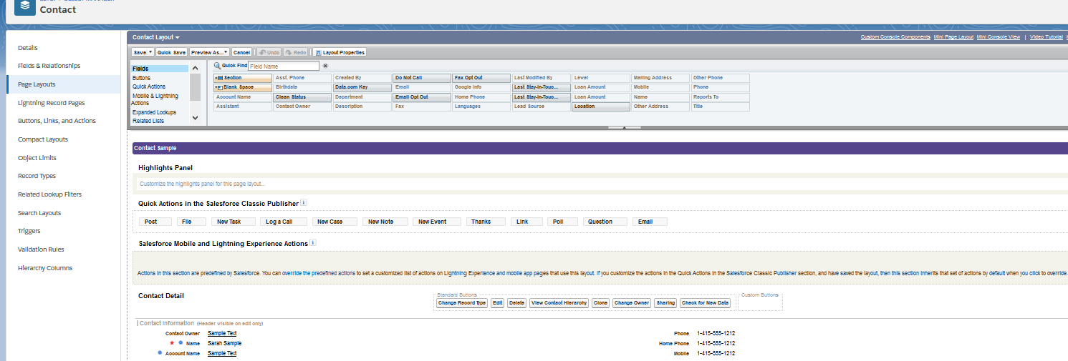Open Fields & Relationships in the sidebar
This screenshot has height=361, width=1068.
pyautogui.click(x=49, y=66)
